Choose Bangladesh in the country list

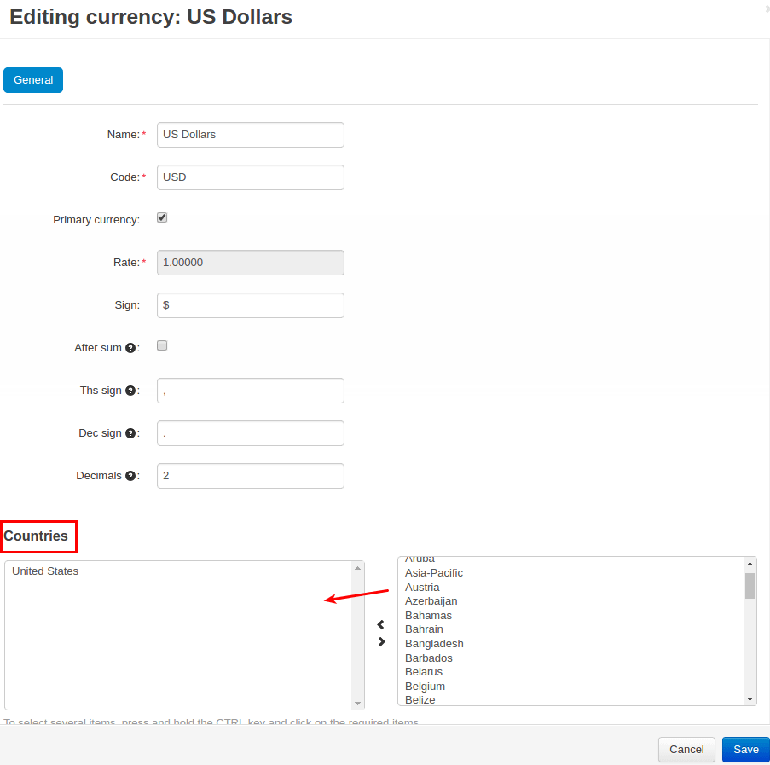pos(434,644)
